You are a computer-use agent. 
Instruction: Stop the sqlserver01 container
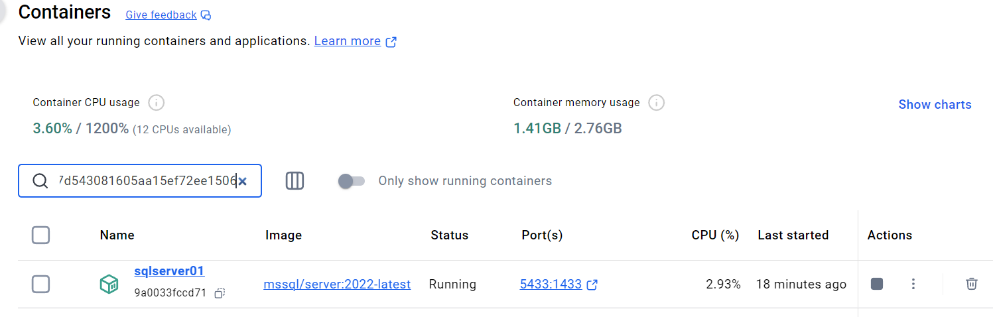[877, 284]
